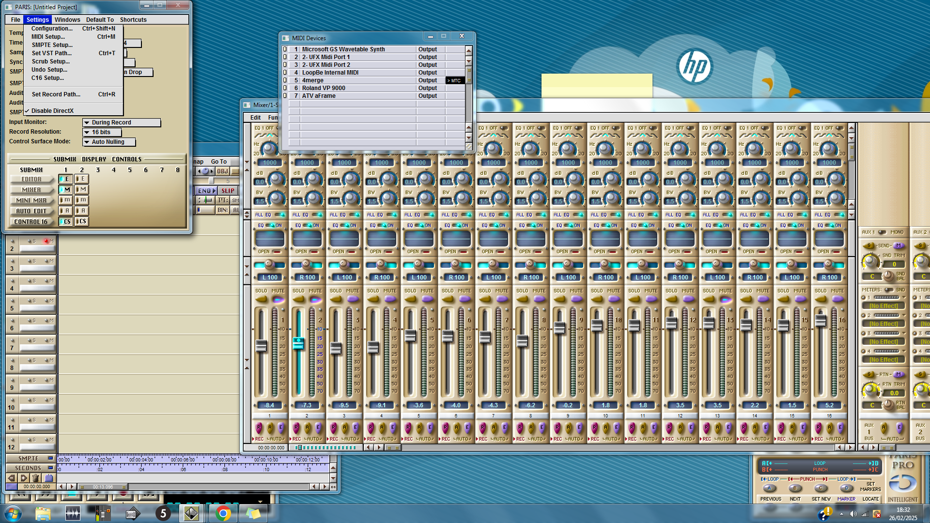Toggle submix 2 Auto Edit button
The width and height of the screenshot is (930, 523).
(x=81, y=211)
